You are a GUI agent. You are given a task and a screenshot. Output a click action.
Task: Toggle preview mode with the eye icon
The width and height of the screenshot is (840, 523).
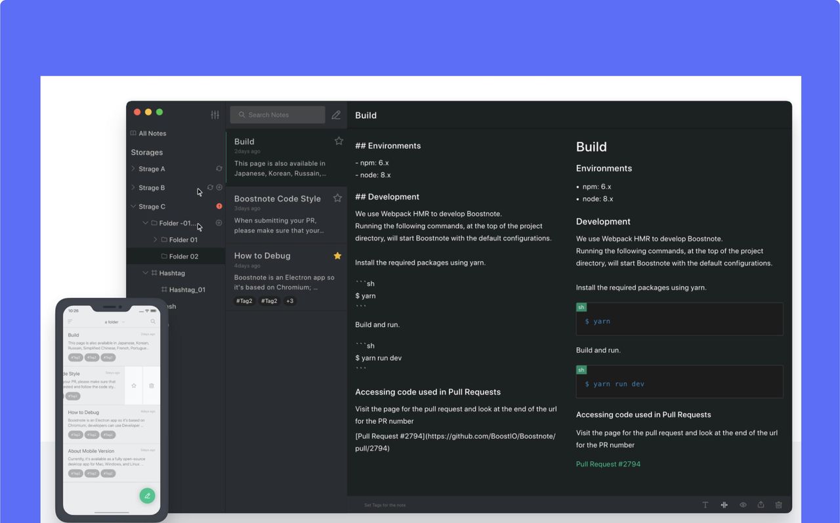[x=743, y=505]
